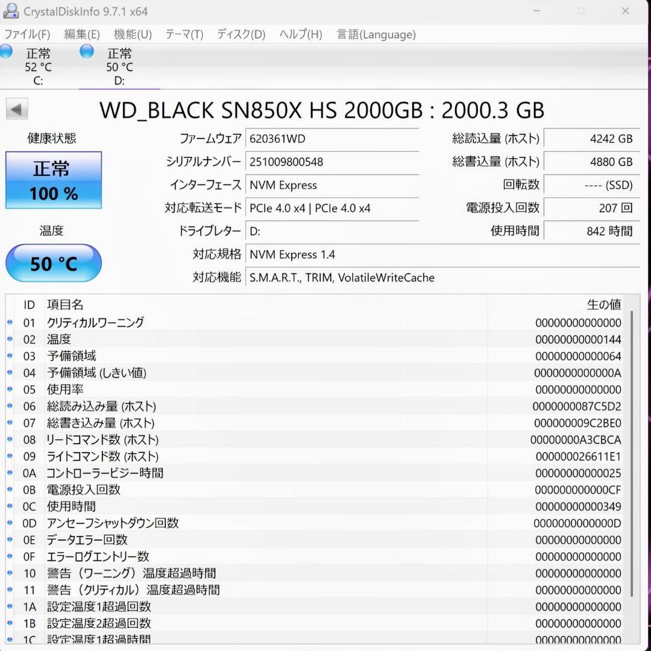
Task: Open the ヘルプ(H) menu
Action: point(300,34)
